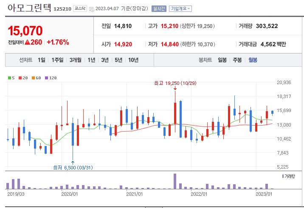Click the 5,225 y-axis price label
Viewport: 304px width, 208px height.
point(283,167)
